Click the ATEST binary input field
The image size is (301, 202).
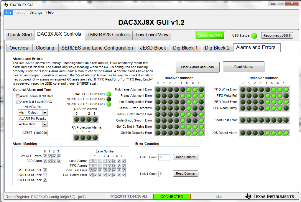coord(40,133)
